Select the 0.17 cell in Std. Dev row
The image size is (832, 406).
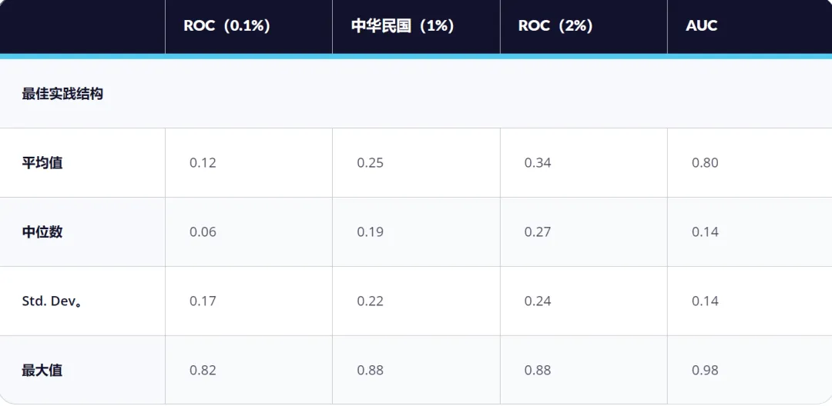pos(248,301)
